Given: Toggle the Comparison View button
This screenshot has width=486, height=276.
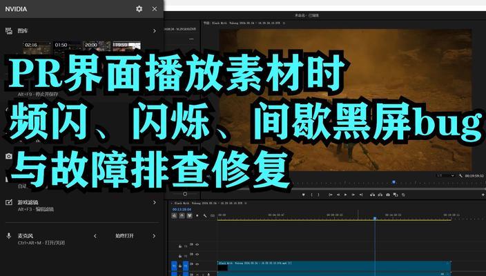Looking at the screenshot, I should coord(395,195).
